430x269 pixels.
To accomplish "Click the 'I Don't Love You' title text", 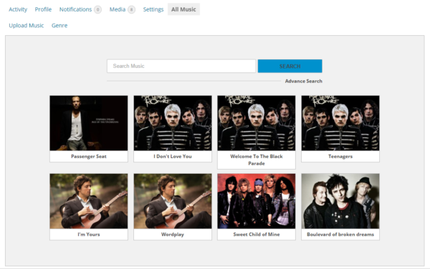I will point(173,156).
